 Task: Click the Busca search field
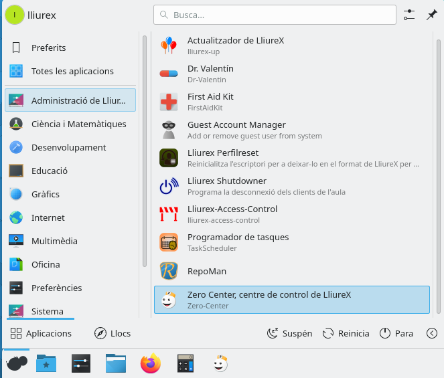pyautogui.click(x=275, y=15)
